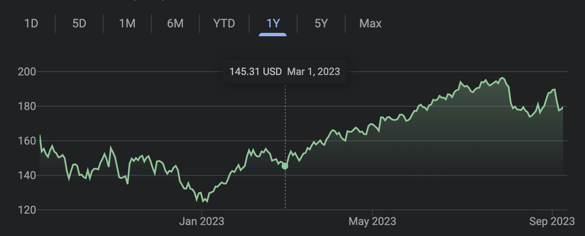Viewport: 585px width, 236px height.
Task: Switch to the 5Y chart view
Action: point(321,23)
